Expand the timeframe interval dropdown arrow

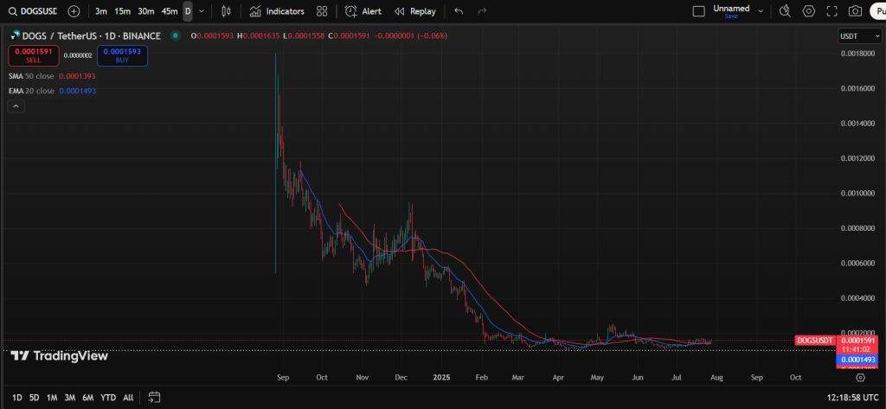(x=202, y=11)
